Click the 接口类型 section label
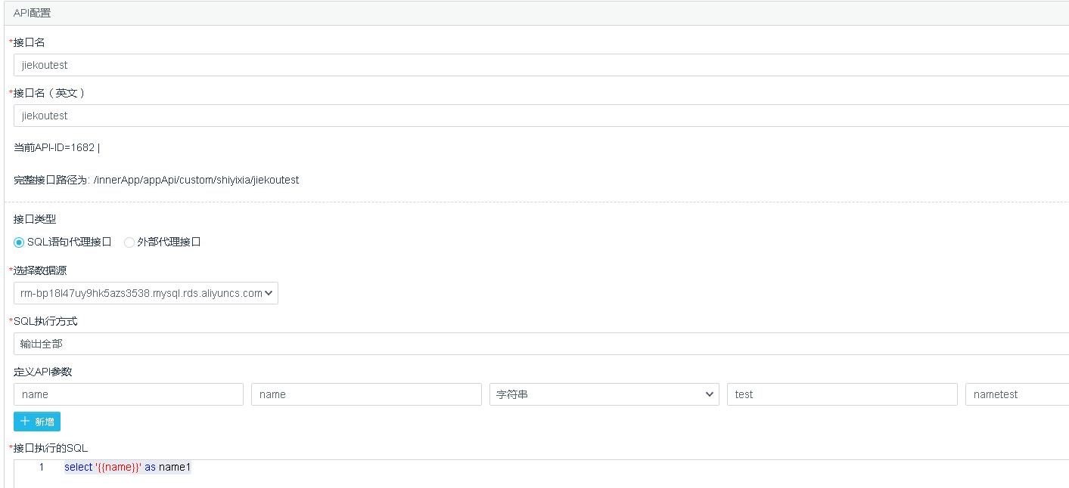 [x=35, y=219]
